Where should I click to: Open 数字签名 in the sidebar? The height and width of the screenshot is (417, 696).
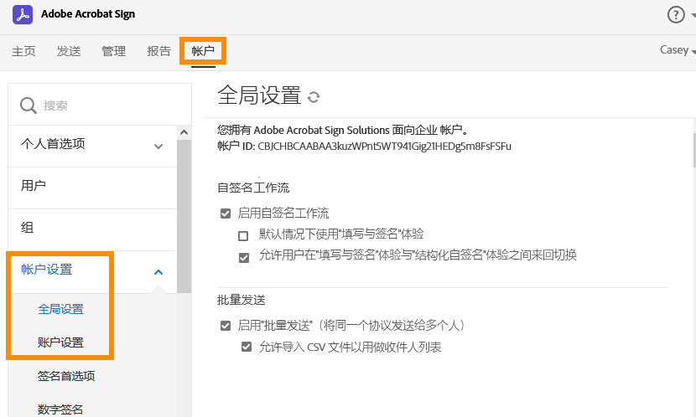click(x=60, y=409)
